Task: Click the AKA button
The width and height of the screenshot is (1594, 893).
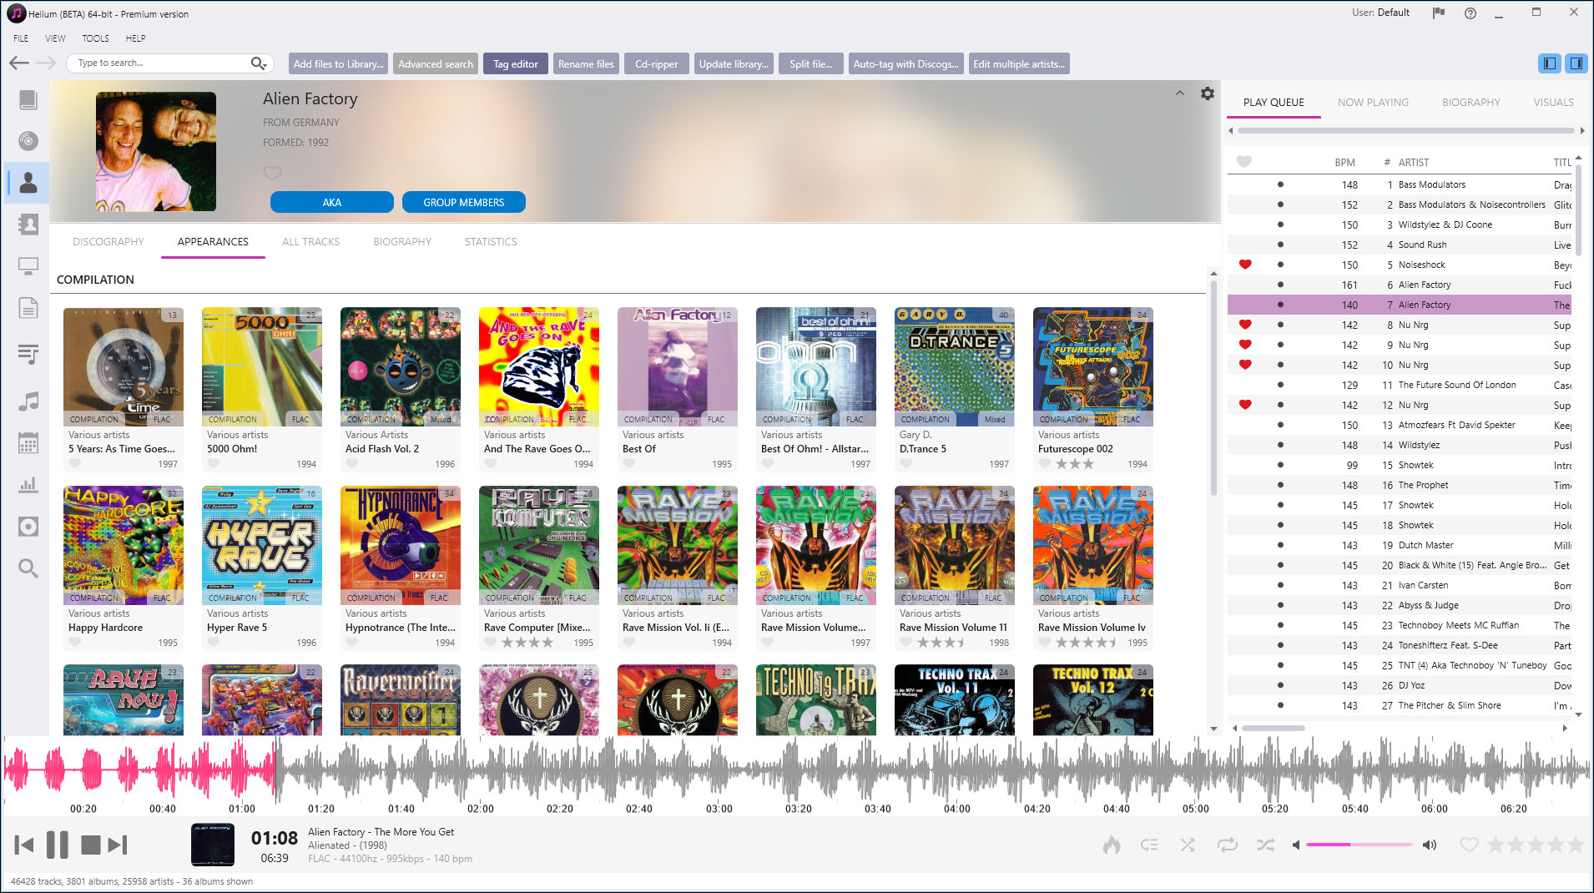Action: [x=332, y=202]
